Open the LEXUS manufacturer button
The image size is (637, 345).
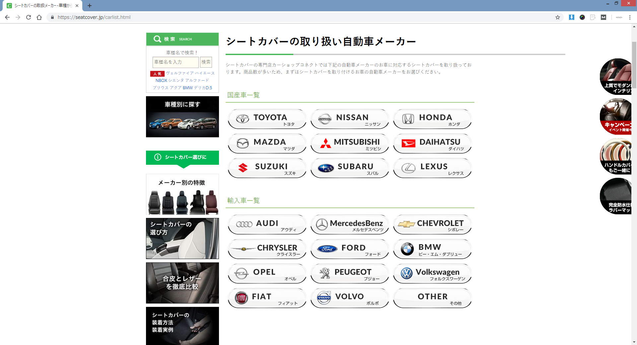tap(432, 168)
